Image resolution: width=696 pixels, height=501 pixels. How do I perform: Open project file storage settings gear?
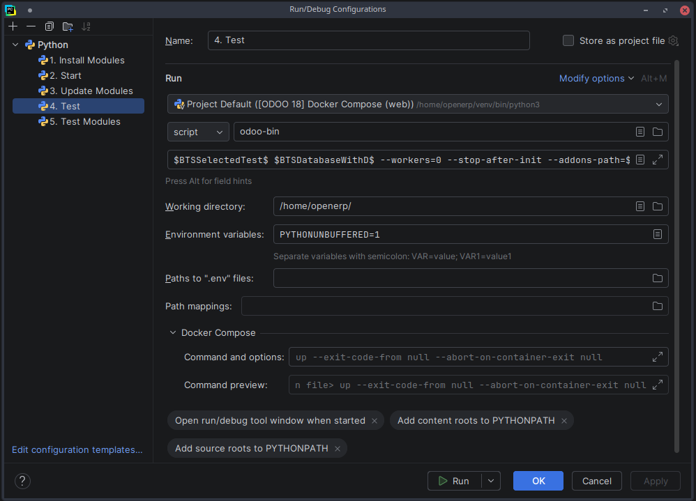674,41
